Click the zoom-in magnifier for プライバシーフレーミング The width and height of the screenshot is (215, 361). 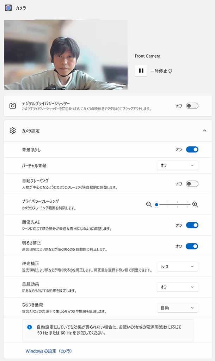pos(195,204)
